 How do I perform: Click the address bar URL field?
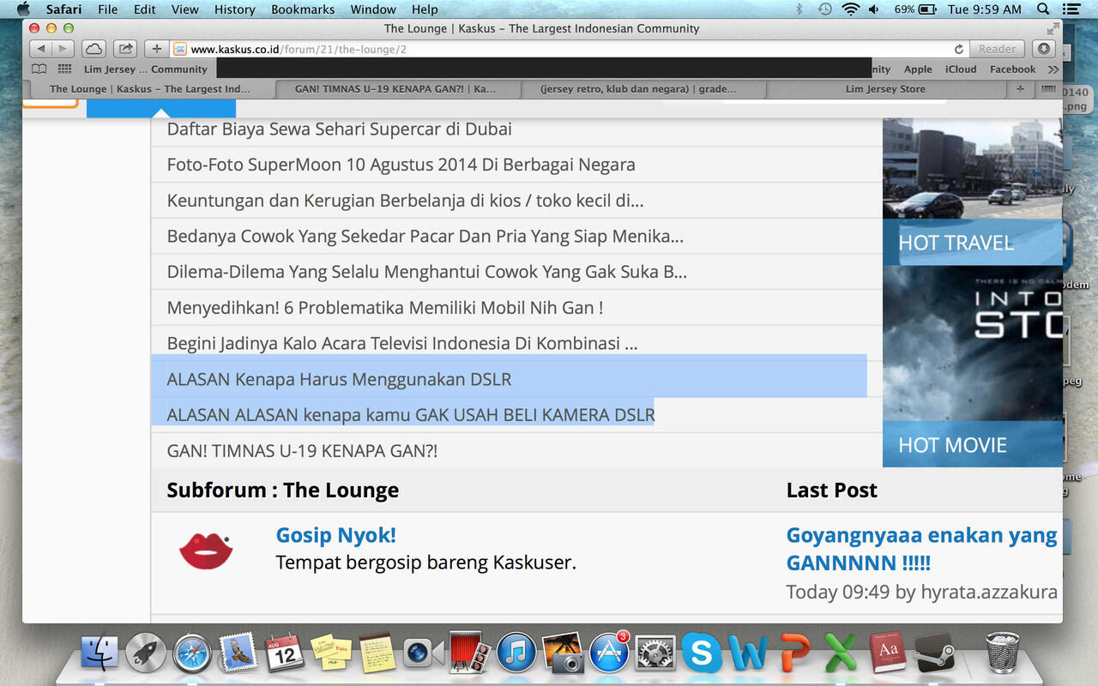coord(569,50)
